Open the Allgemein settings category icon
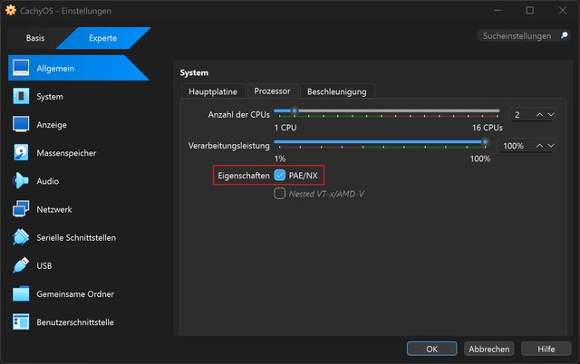580x364 pixels. pyautogui.click(x=21, y=68)
